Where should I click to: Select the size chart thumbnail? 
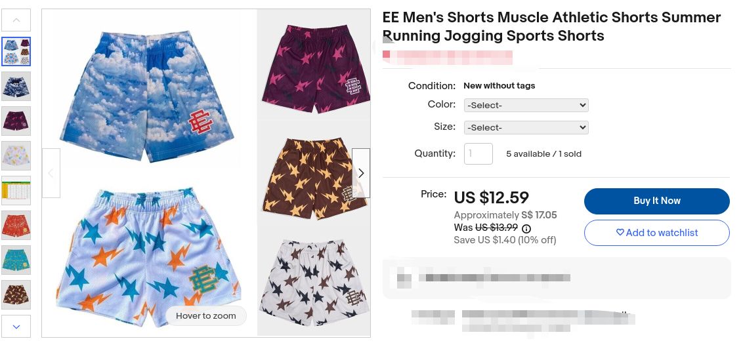click(x=16, y=190)
